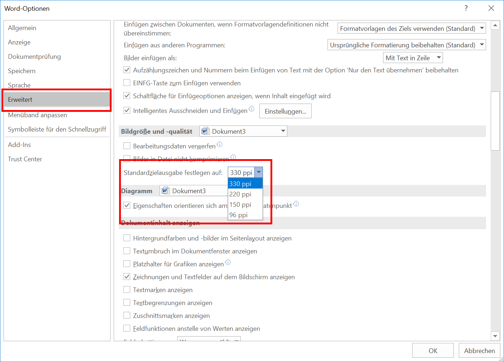Open the Allgemein category
Screen dimensions: 504x362
tap(57, 28)
